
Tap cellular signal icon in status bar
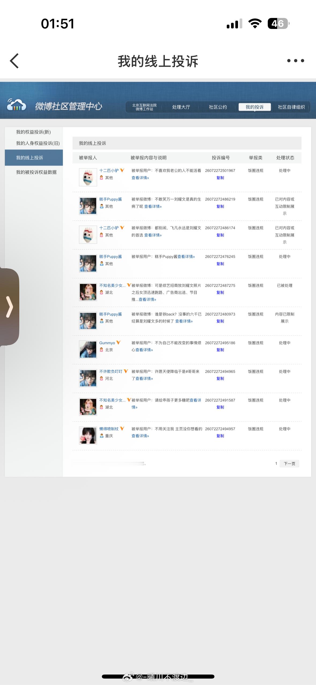click(x=234, y=24)
